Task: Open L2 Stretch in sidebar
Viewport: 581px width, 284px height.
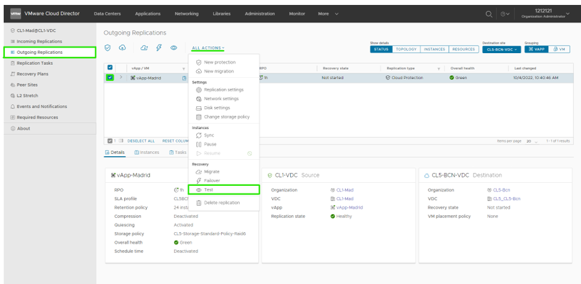Action: pos(27,96)
